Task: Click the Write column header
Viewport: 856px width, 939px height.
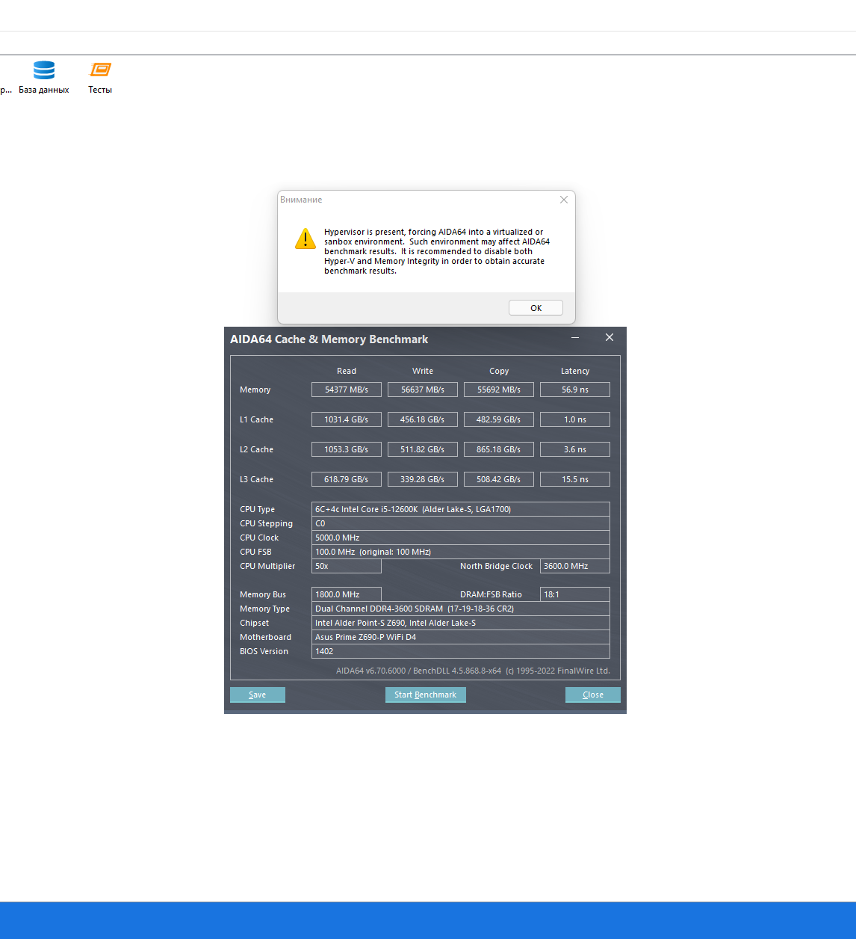Action: (423, 371)
